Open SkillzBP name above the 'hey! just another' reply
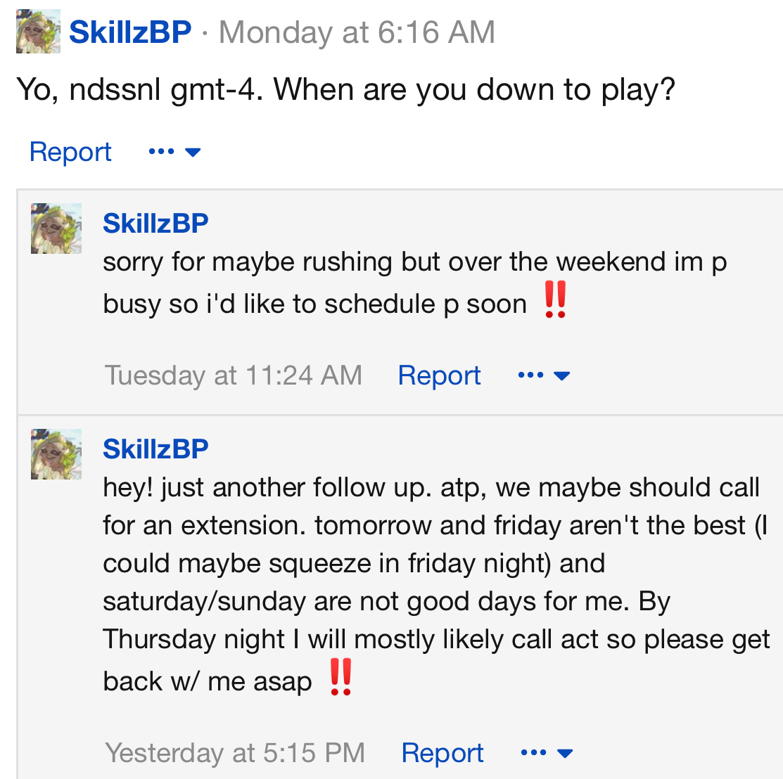 pyautogui.click(x=155, y=449)
